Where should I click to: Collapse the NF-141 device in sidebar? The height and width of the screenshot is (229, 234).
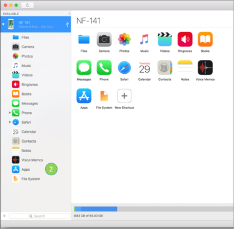click(x=3, y=24)
